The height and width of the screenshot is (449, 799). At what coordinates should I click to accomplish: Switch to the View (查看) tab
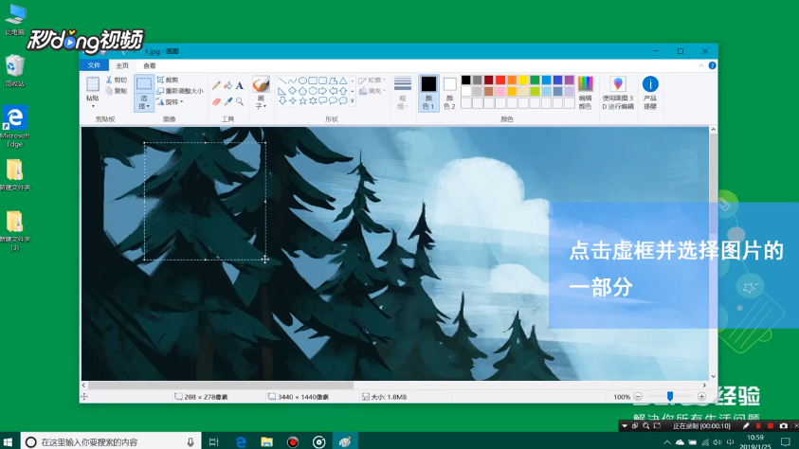coord(150,65)
